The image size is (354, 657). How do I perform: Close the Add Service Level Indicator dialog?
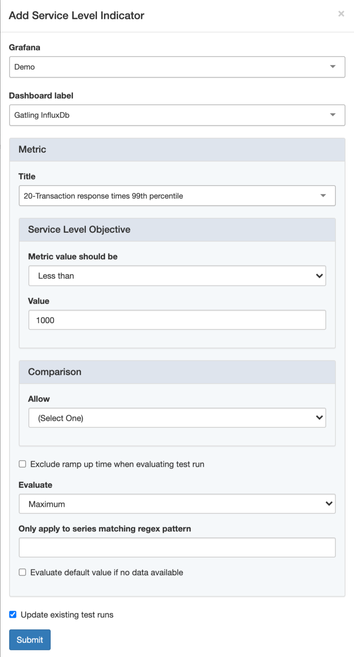[341, 14]
